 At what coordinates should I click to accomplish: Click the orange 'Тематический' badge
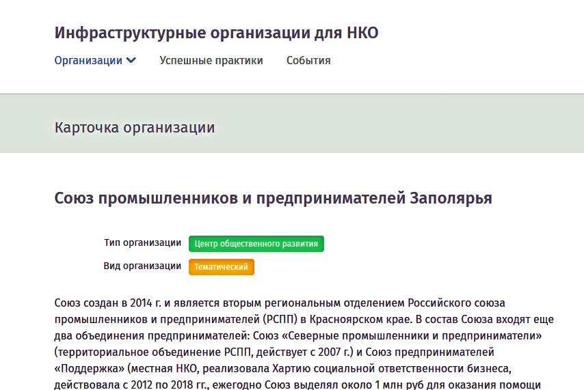[222, 267]
